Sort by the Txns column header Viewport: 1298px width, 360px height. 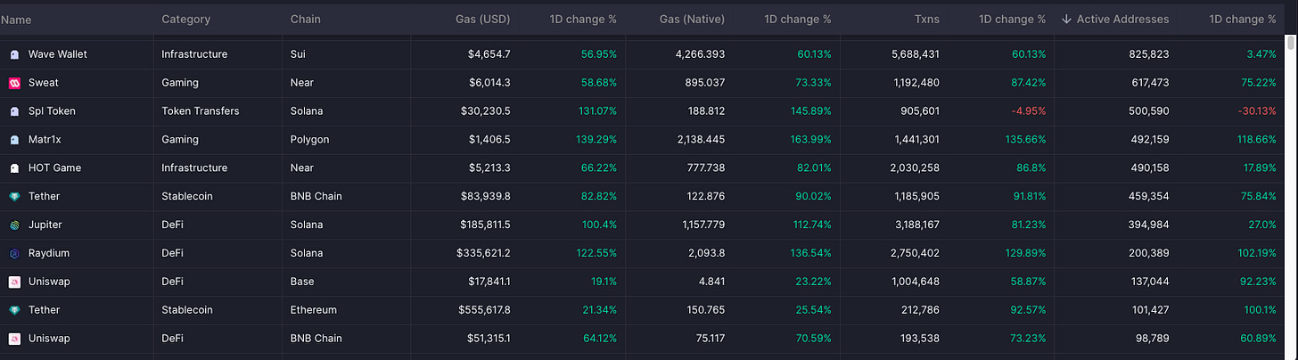click(926, 20)
